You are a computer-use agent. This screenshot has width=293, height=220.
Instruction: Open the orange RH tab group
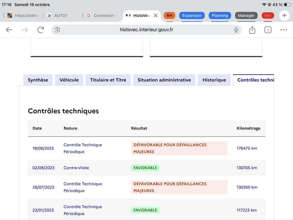click(x=169, y=16)
